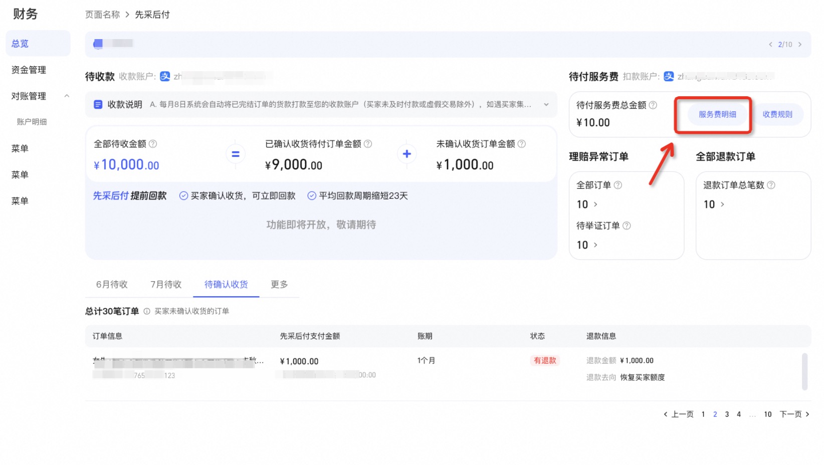Click help icon beside 全部订单
This screenshot has height=465, width=824.
coord(618,185)
